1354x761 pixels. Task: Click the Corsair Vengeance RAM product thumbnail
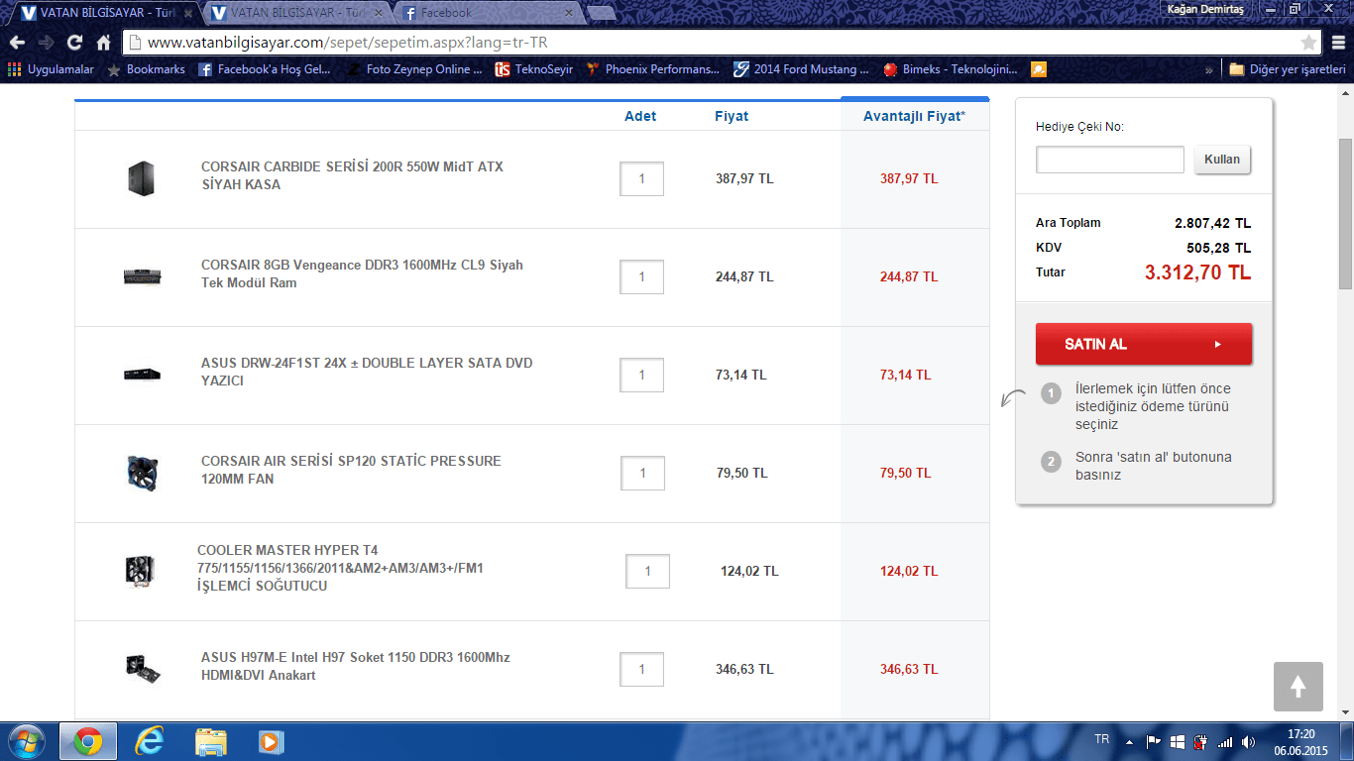tap(142, 276)
